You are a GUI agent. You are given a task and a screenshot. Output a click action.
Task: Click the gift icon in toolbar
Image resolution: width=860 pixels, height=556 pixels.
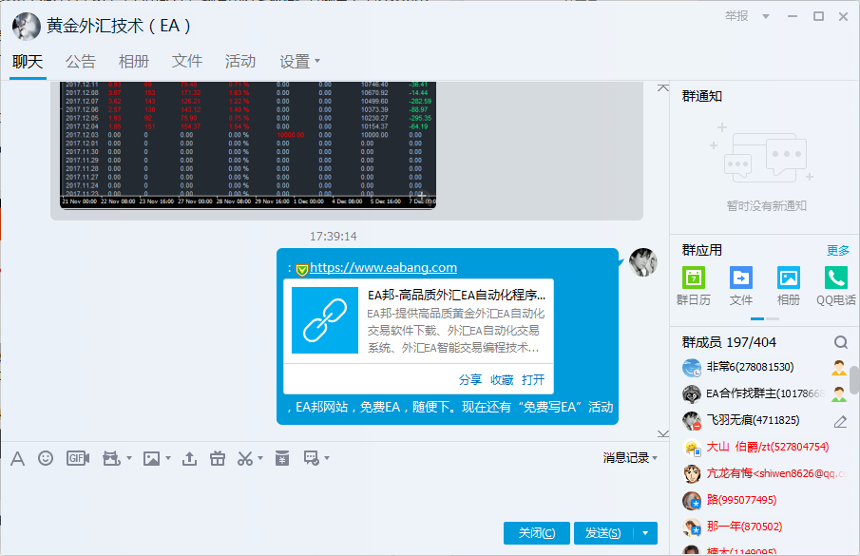click(x=218, y=458)
